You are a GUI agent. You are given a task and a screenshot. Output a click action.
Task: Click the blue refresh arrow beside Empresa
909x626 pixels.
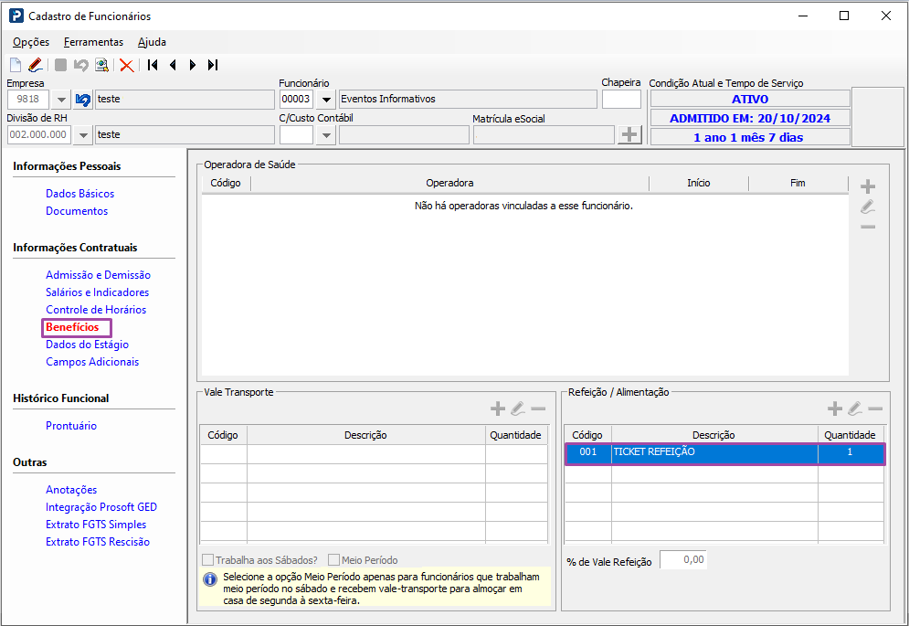(x=83, y=100)
